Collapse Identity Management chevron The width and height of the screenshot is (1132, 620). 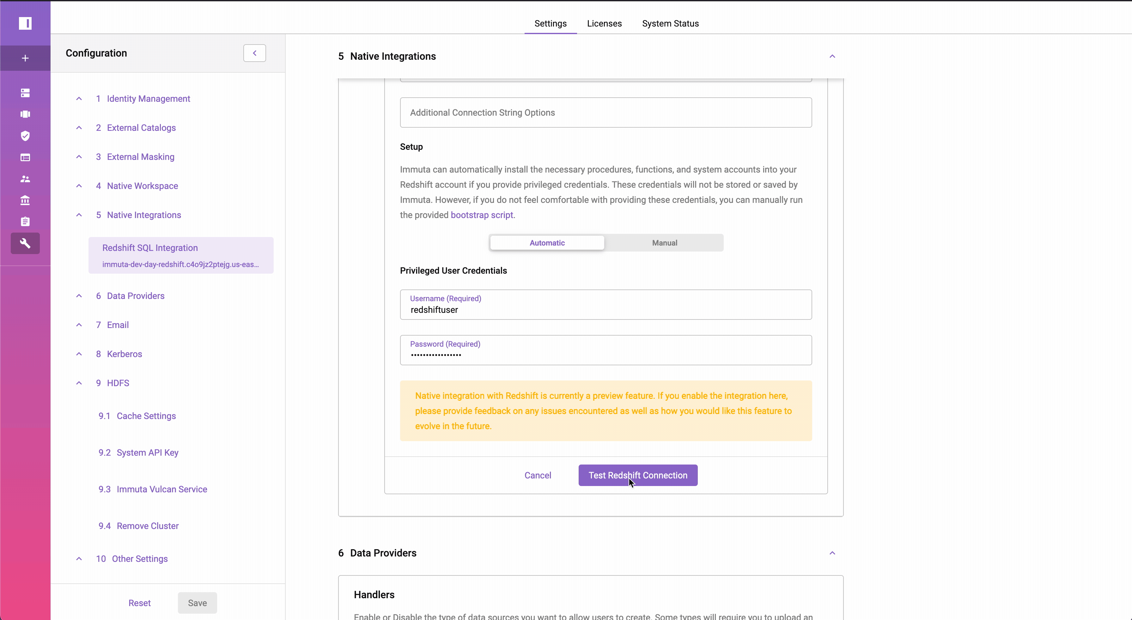click(79, 99)
